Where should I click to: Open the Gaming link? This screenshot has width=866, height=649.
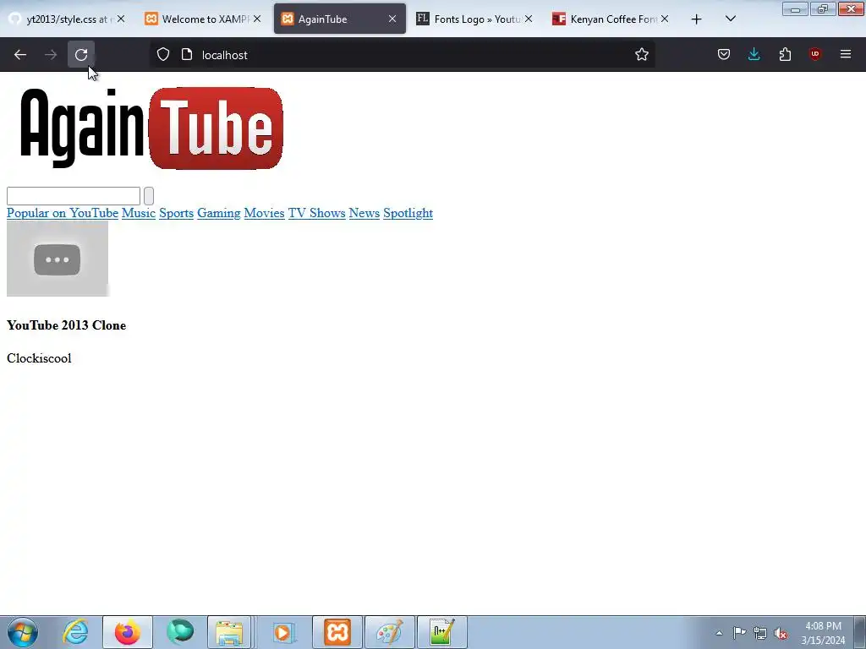point(219,213)
